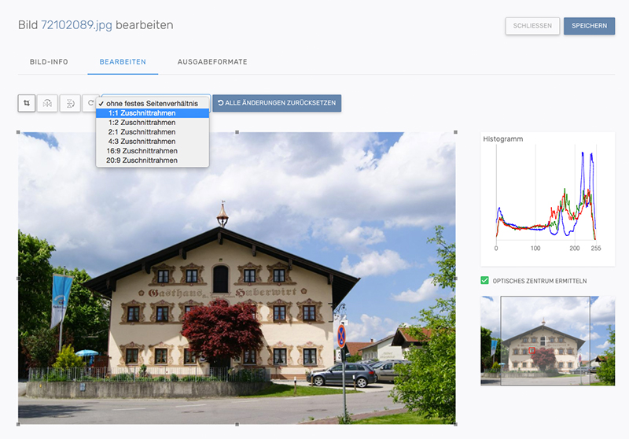Image resolution: width=629 pixels, height=439 pixels.
Task: Open the Bearbeiten tab
Action: coord(128,61)
